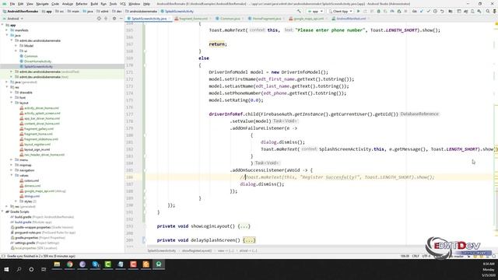The width and height of the screenshot is (498, 280).
Task: Switch to Common.java editor tab
Action: pyautogui.click(x=230, y=19)
